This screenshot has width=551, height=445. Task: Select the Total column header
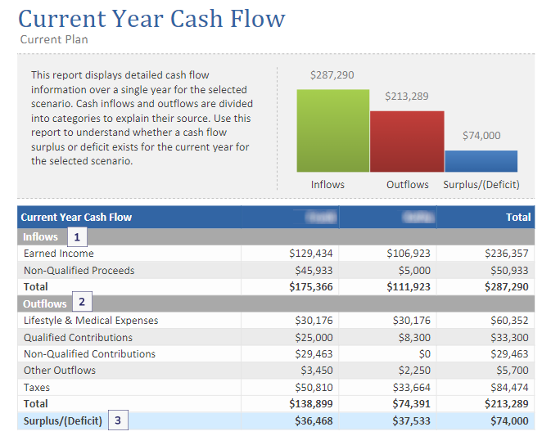click(x=518, y=218)
